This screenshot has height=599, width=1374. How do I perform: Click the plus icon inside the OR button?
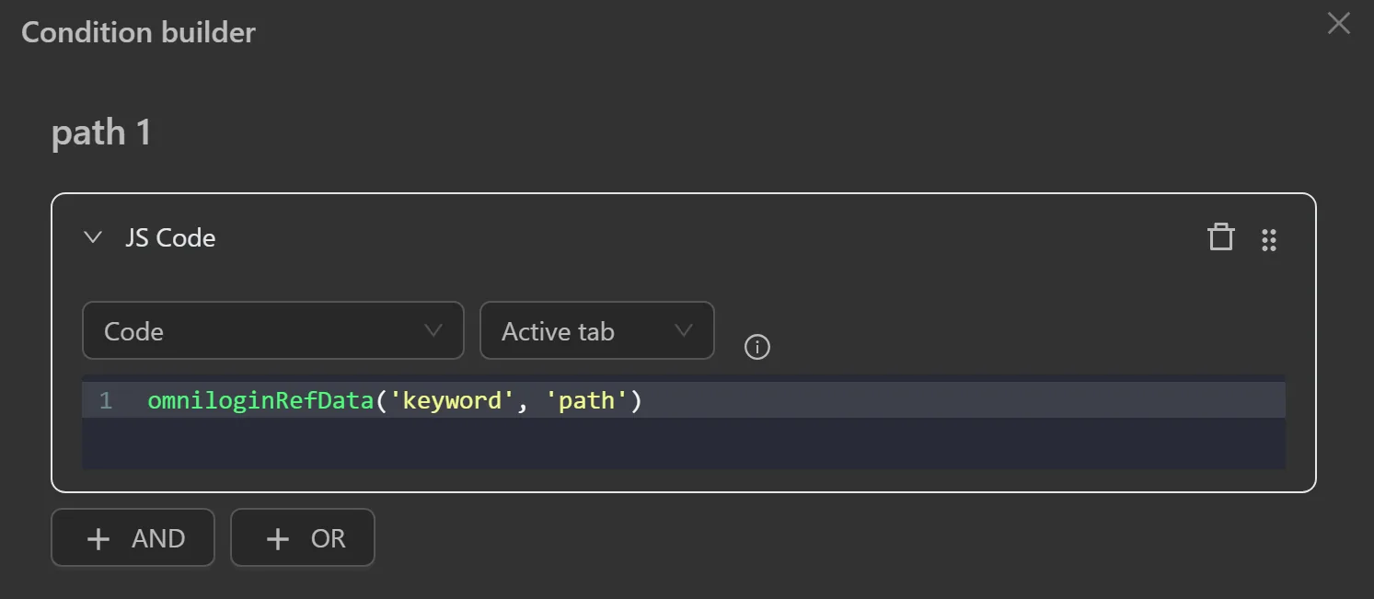point(276,538)
